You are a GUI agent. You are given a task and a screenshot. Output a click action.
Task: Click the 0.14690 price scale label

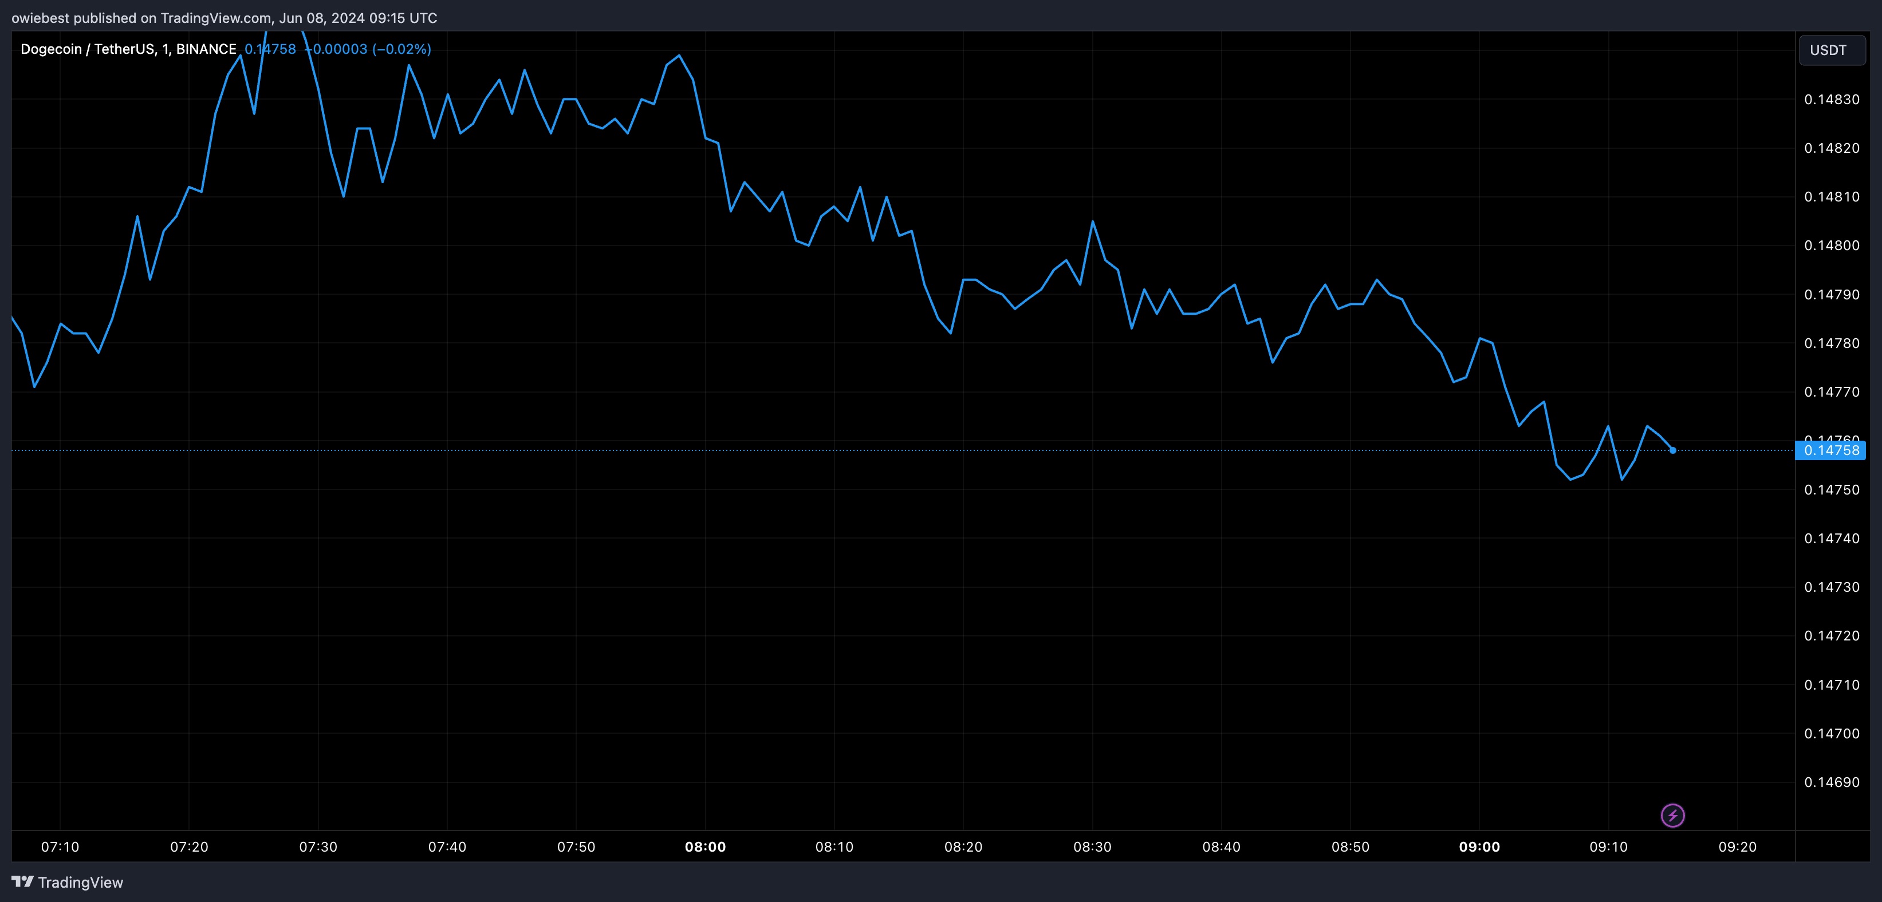pos(1832,782)
